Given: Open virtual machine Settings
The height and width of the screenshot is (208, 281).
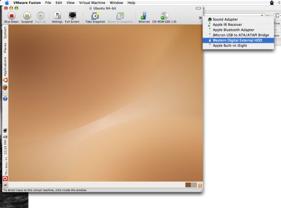Looking at the screenshot, I should click(57, 17).
